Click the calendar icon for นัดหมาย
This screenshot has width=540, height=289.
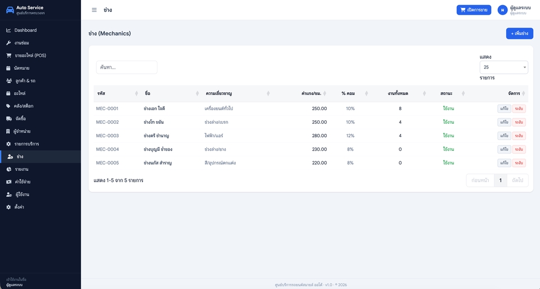point(8,68)
